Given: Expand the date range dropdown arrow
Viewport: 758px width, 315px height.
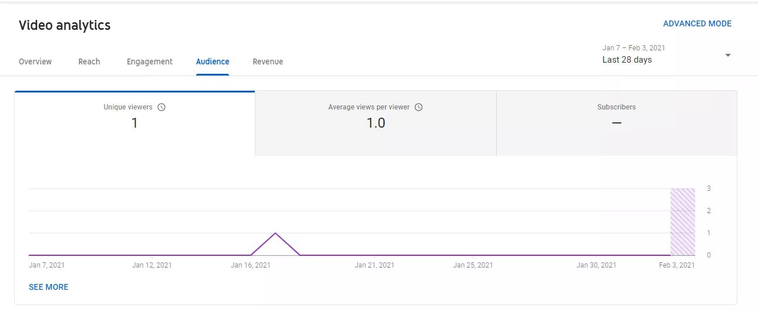Looking at the screenshot, I should click(727, 55).
